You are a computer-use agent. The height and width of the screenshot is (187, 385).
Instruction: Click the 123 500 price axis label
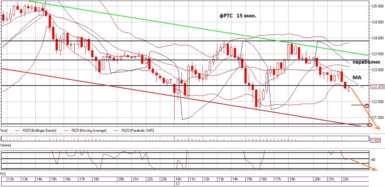click(378, 54)
